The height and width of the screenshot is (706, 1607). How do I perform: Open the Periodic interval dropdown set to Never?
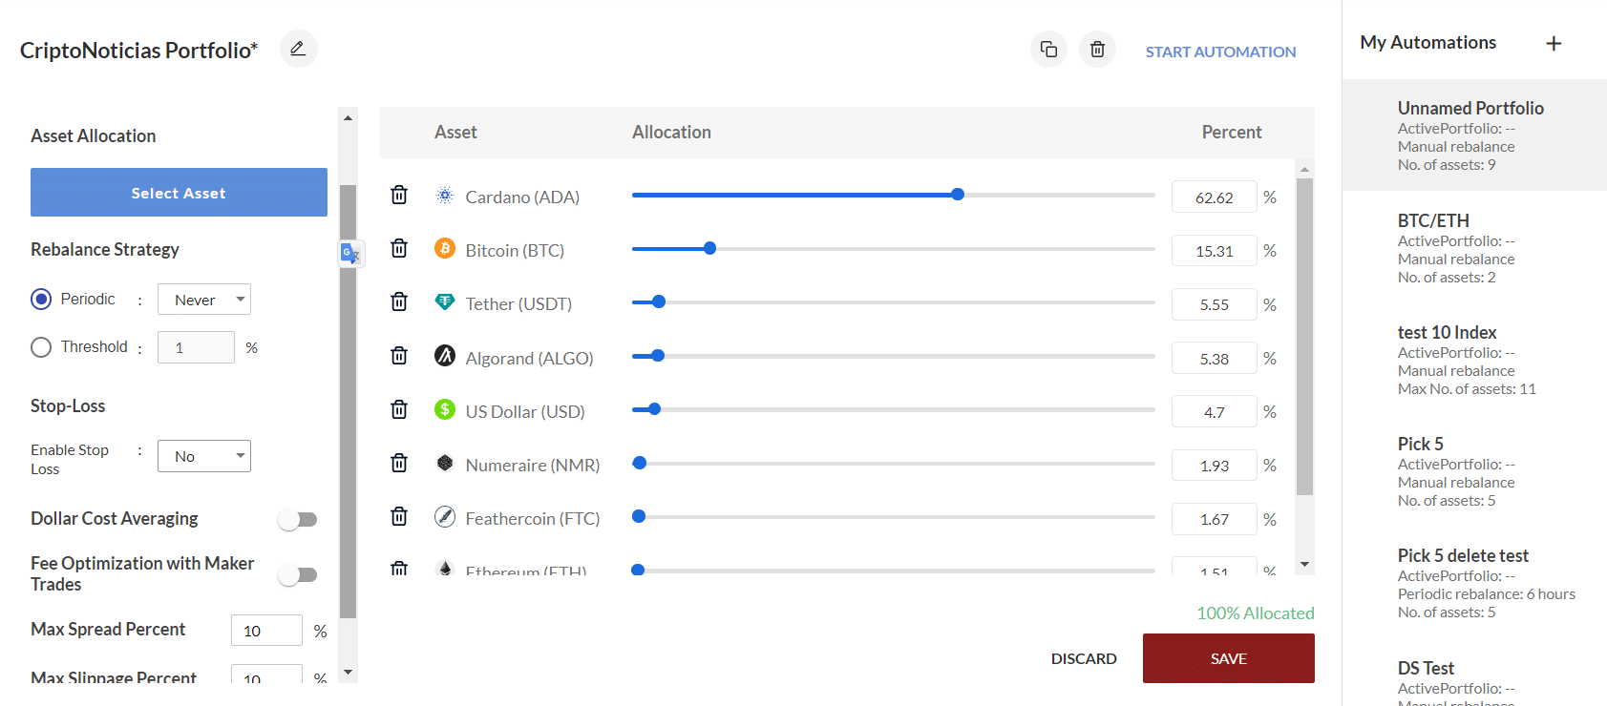[204, 300]
